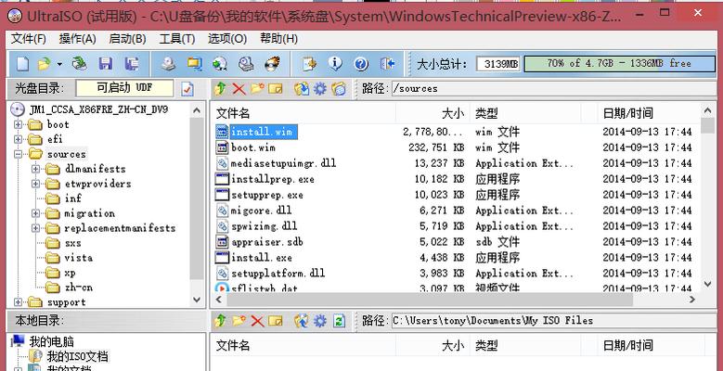Open the 操作(A) menu

click(x=77, y=39)
